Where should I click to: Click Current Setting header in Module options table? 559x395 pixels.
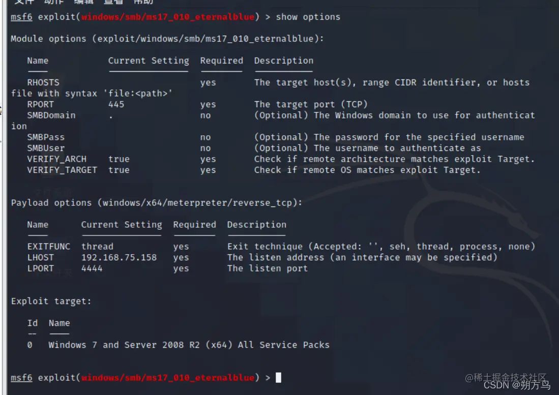click(x=149, y=60)
